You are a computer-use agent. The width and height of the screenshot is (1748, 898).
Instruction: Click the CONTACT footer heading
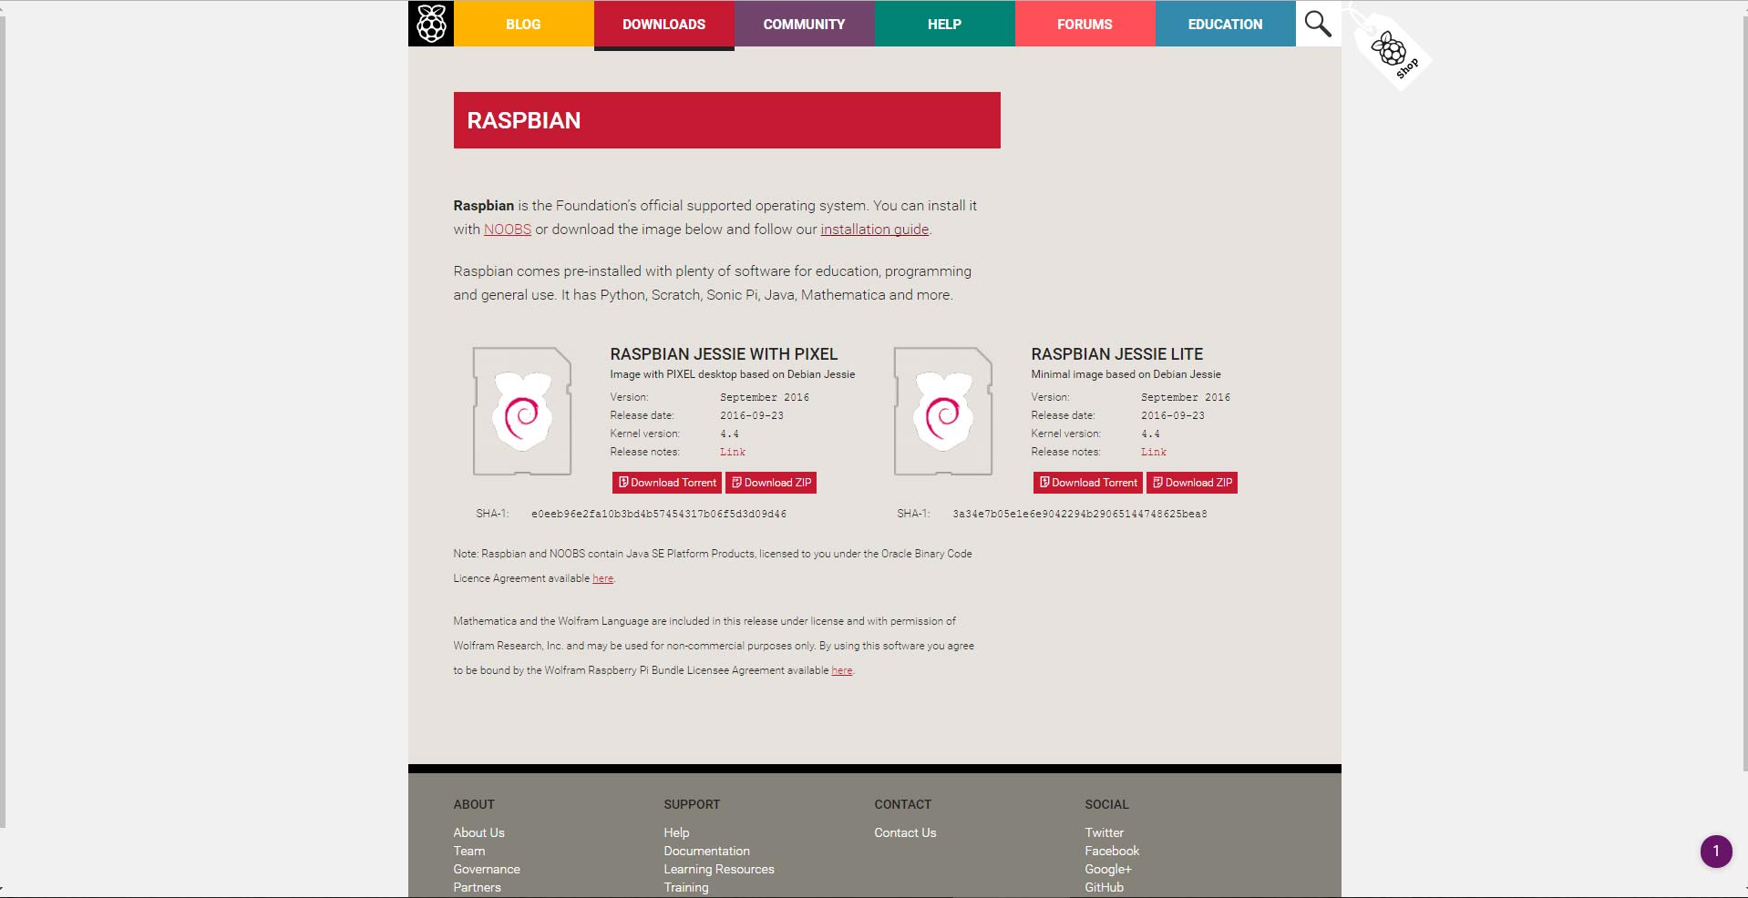[903, 804]
